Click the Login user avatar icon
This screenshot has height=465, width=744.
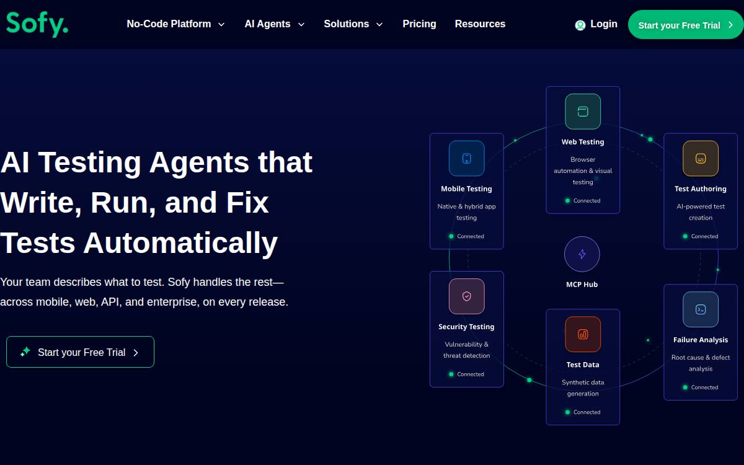click(x=580, y=25)
